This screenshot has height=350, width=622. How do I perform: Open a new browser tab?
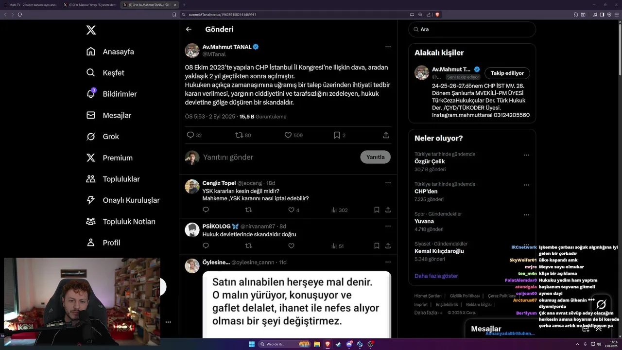click(x=184, y=4)
